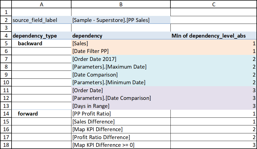Image resolution: width=257 pixels, height=149 pixels.
Task: Click the Min of dependency_level_abs header
Action: 214,36
